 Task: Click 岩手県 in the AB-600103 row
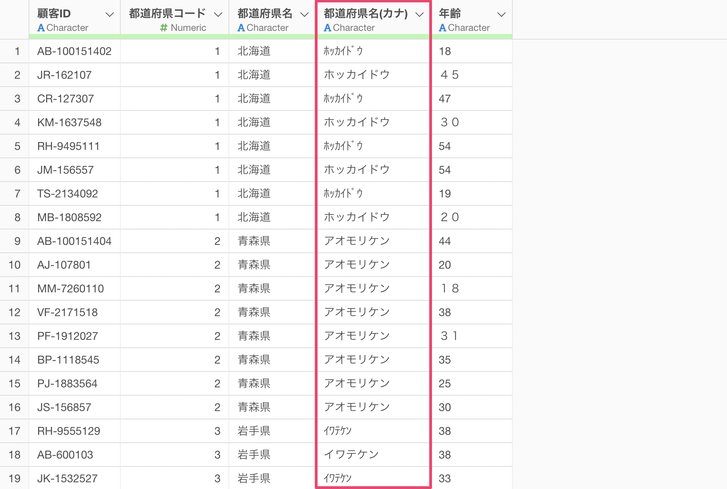click(x=254, y=455)
